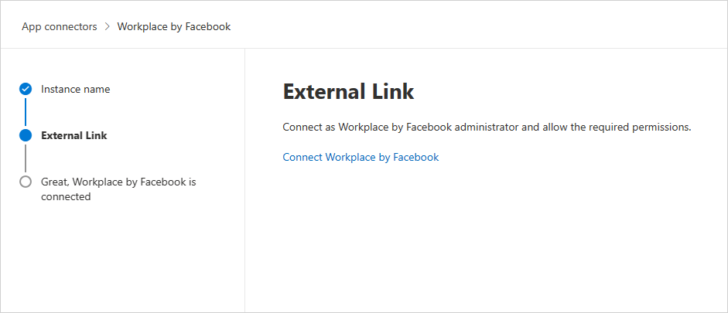Click the External Link page heading

click(x=348, y=92)
